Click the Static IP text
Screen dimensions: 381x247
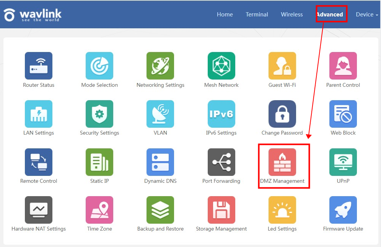click(x=99, y=181)
